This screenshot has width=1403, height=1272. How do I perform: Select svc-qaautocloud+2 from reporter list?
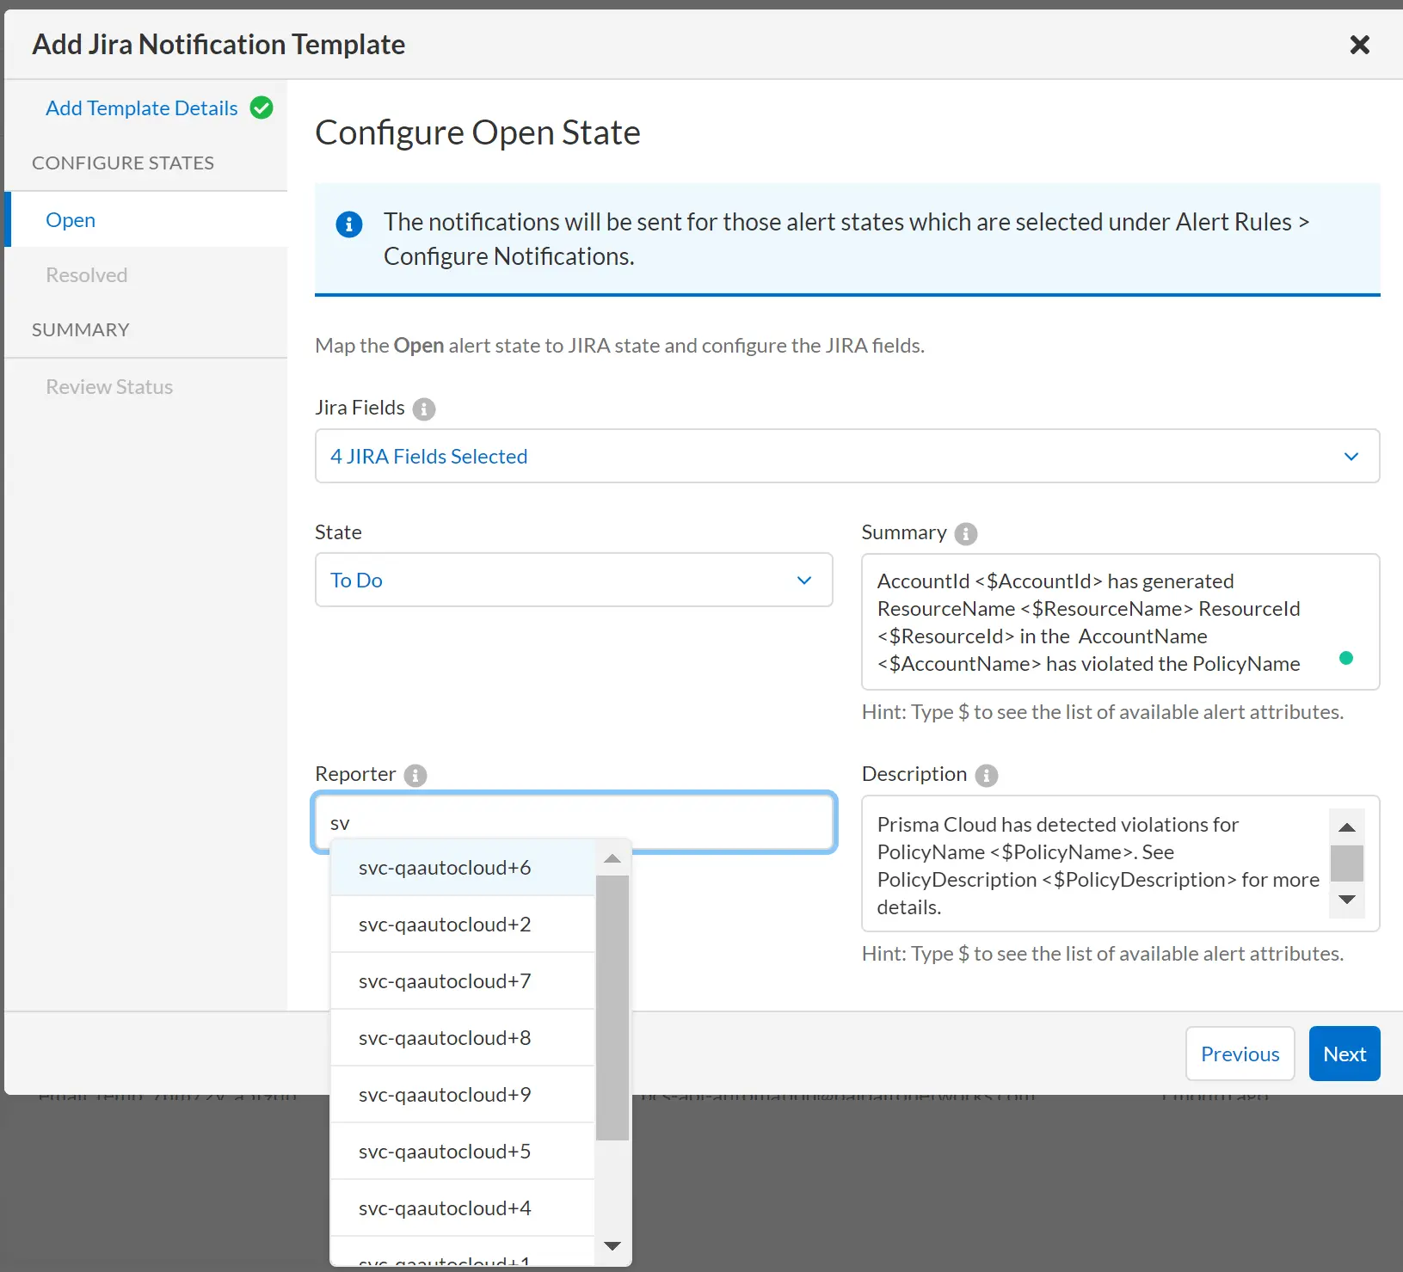point(463,924)
